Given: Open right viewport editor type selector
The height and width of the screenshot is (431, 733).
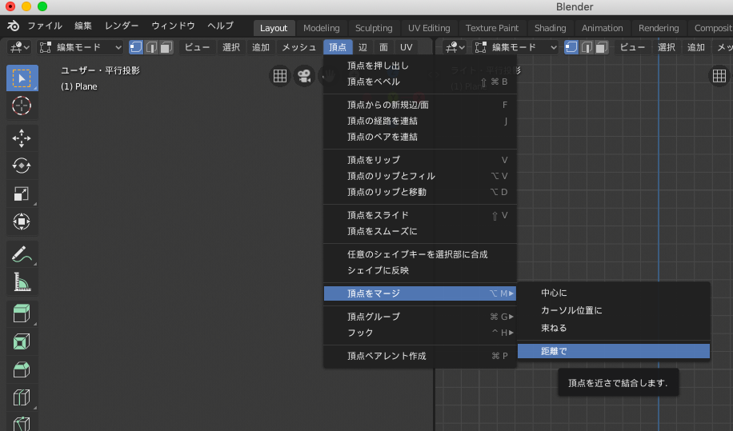Looking at the screenshot, I should [x=455, y=47].
